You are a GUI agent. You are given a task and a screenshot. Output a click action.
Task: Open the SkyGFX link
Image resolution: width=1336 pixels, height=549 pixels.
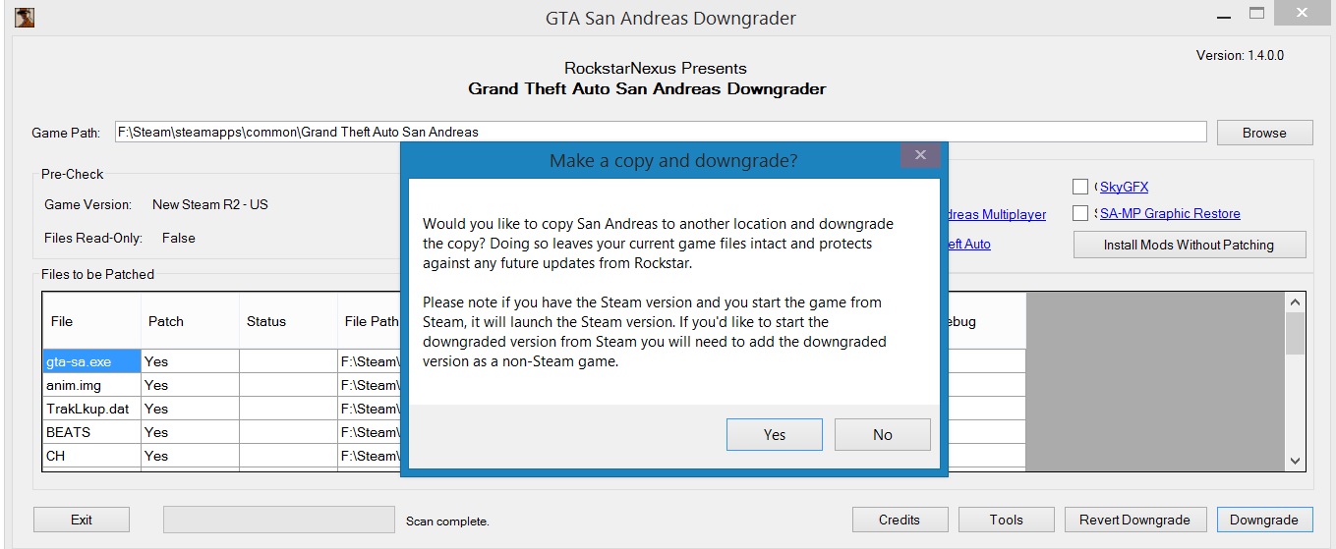1124,187
